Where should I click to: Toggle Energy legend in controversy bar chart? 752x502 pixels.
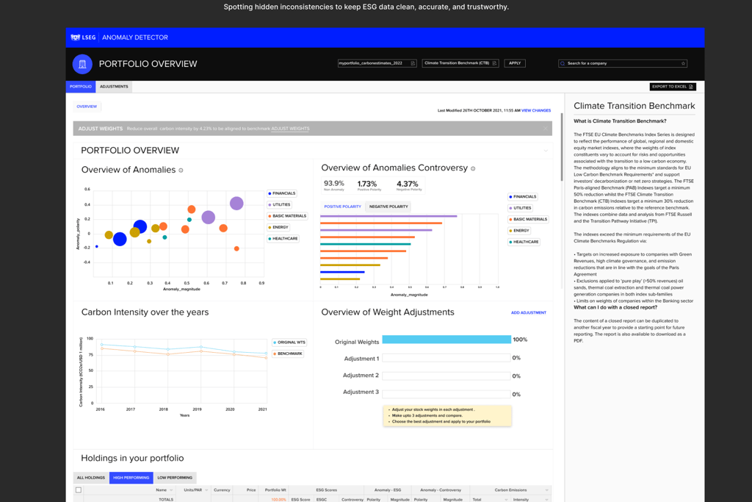[519, 231]
